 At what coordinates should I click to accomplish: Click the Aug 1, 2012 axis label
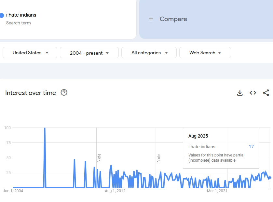click(115, 191)
